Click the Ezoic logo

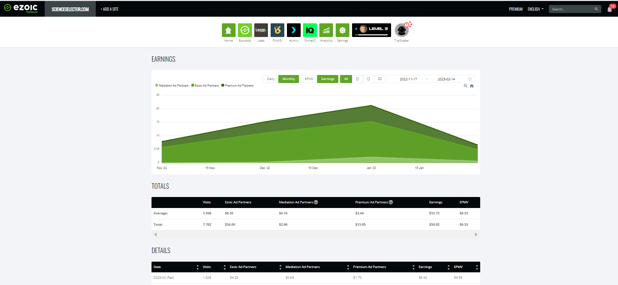[21, 8]
